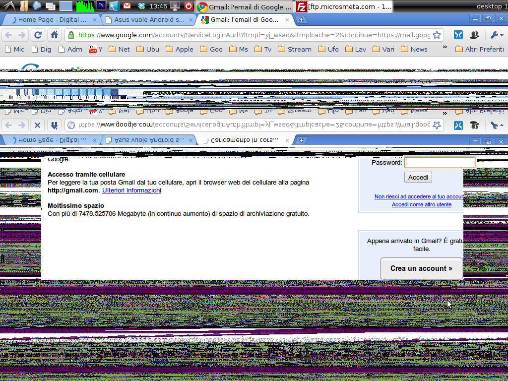Click the Dropbox icon in the top panel

[x=141, y=6]
